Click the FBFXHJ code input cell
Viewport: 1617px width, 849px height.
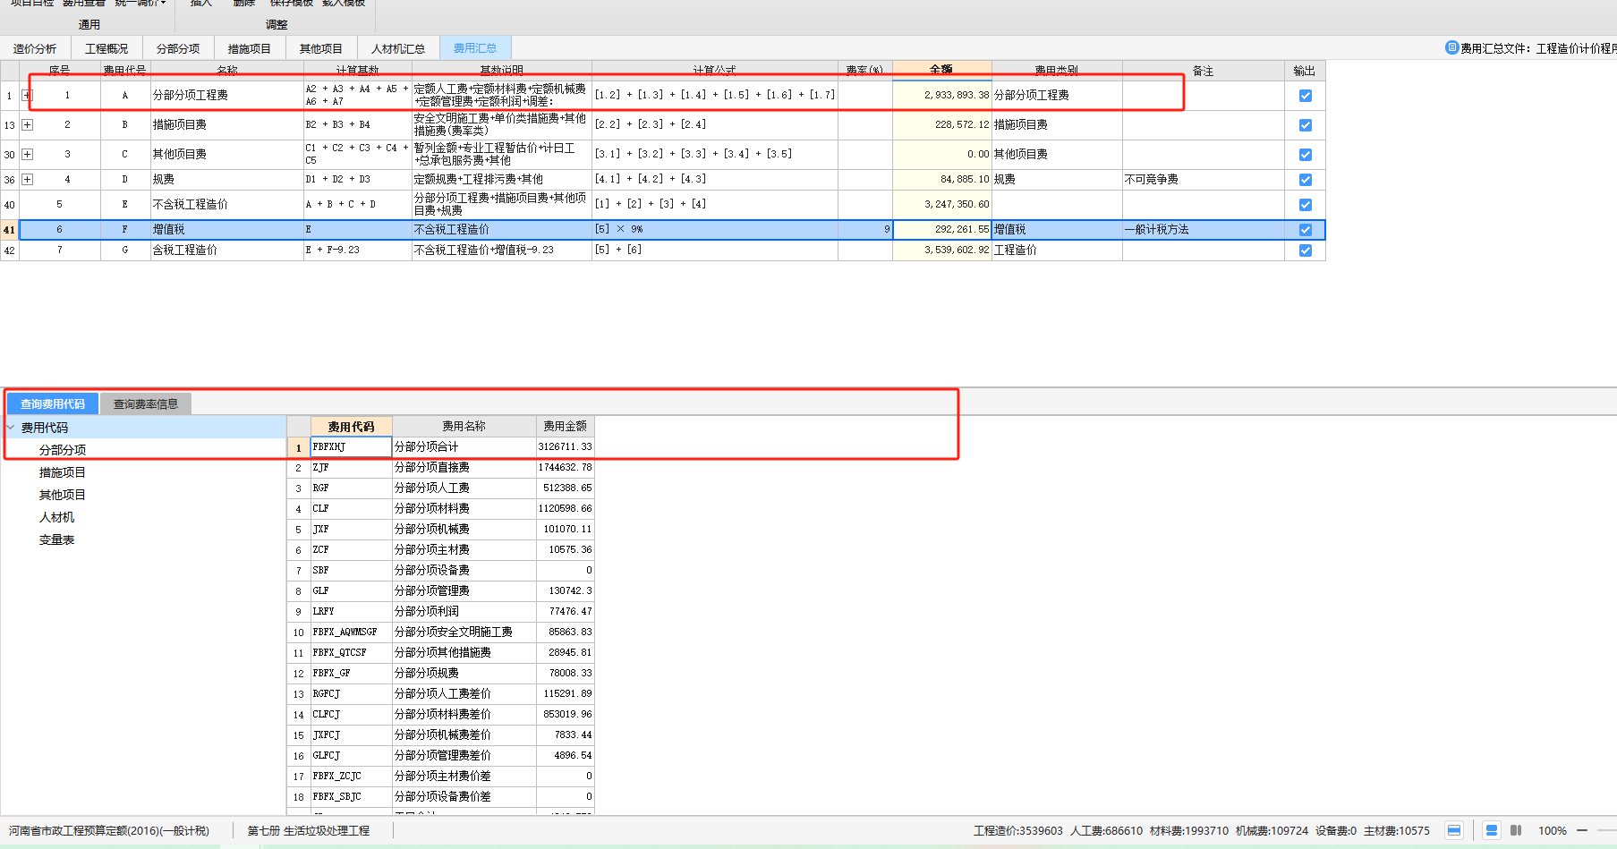(x=351, y=446)
